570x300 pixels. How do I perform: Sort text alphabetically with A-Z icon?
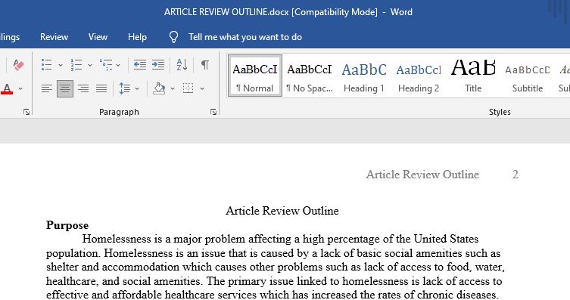[182, 65]
